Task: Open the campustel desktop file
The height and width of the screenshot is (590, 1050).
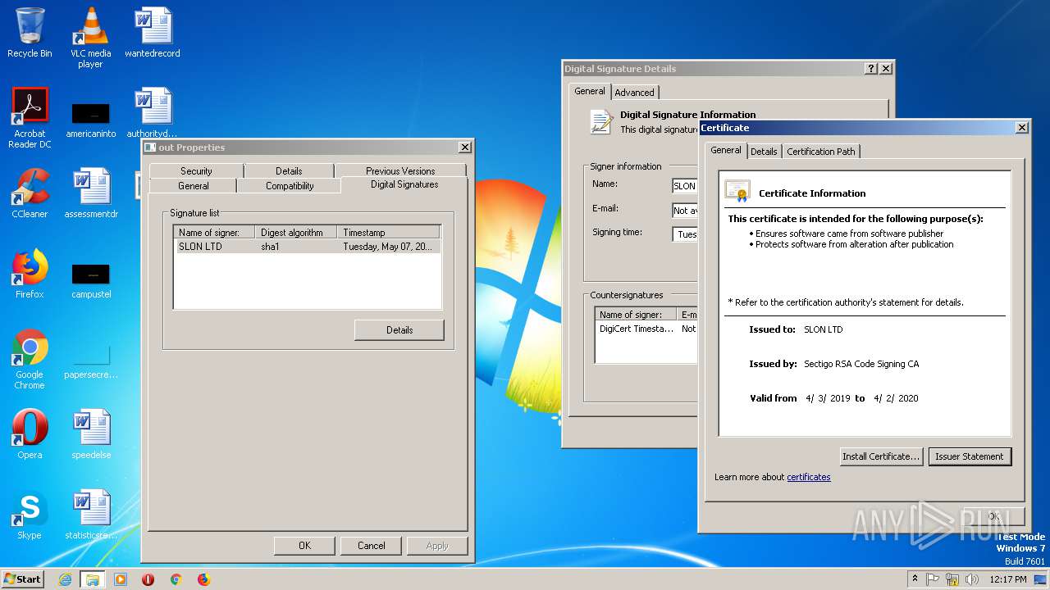Action: pyautogui.click(x=91, y=281)
